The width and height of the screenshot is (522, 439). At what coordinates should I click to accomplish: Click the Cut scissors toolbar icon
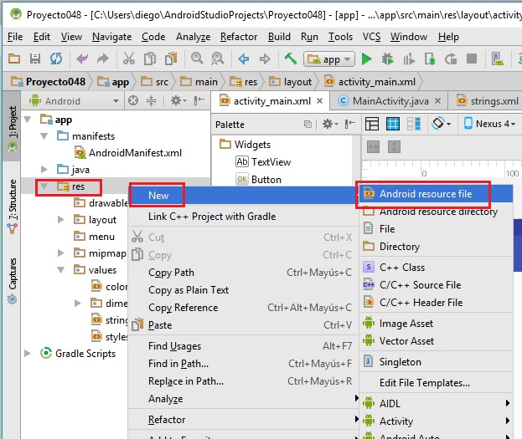[x=129, y=59]
